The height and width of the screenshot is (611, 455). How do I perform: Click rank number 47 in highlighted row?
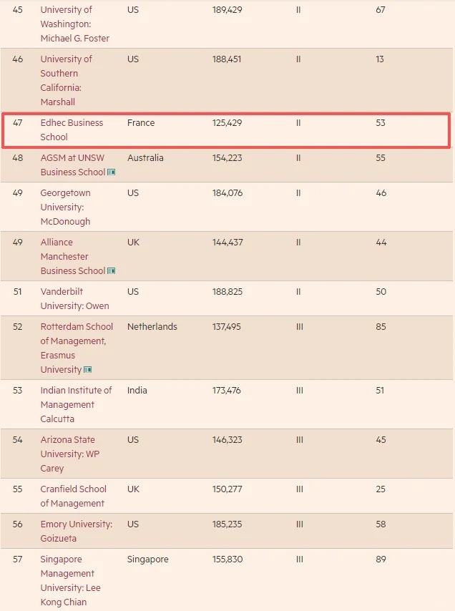tap(18, 123)
